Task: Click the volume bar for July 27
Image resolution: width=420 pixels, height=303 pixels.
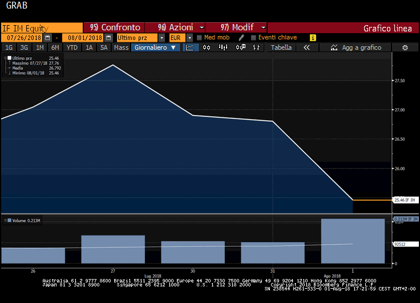Action: pyautogui.click(x=113, y=249)
